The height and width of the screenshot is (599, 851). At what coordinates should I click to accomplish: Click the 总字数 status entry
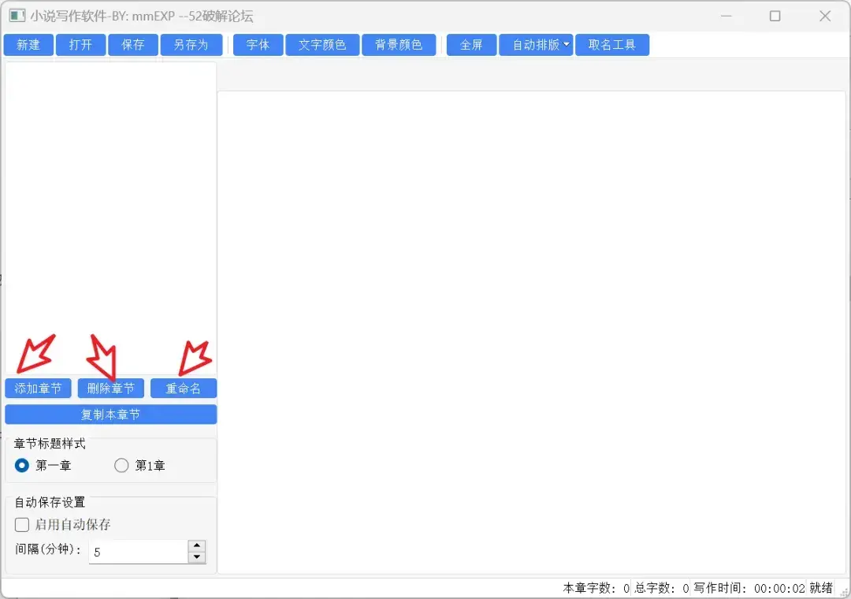662,588
